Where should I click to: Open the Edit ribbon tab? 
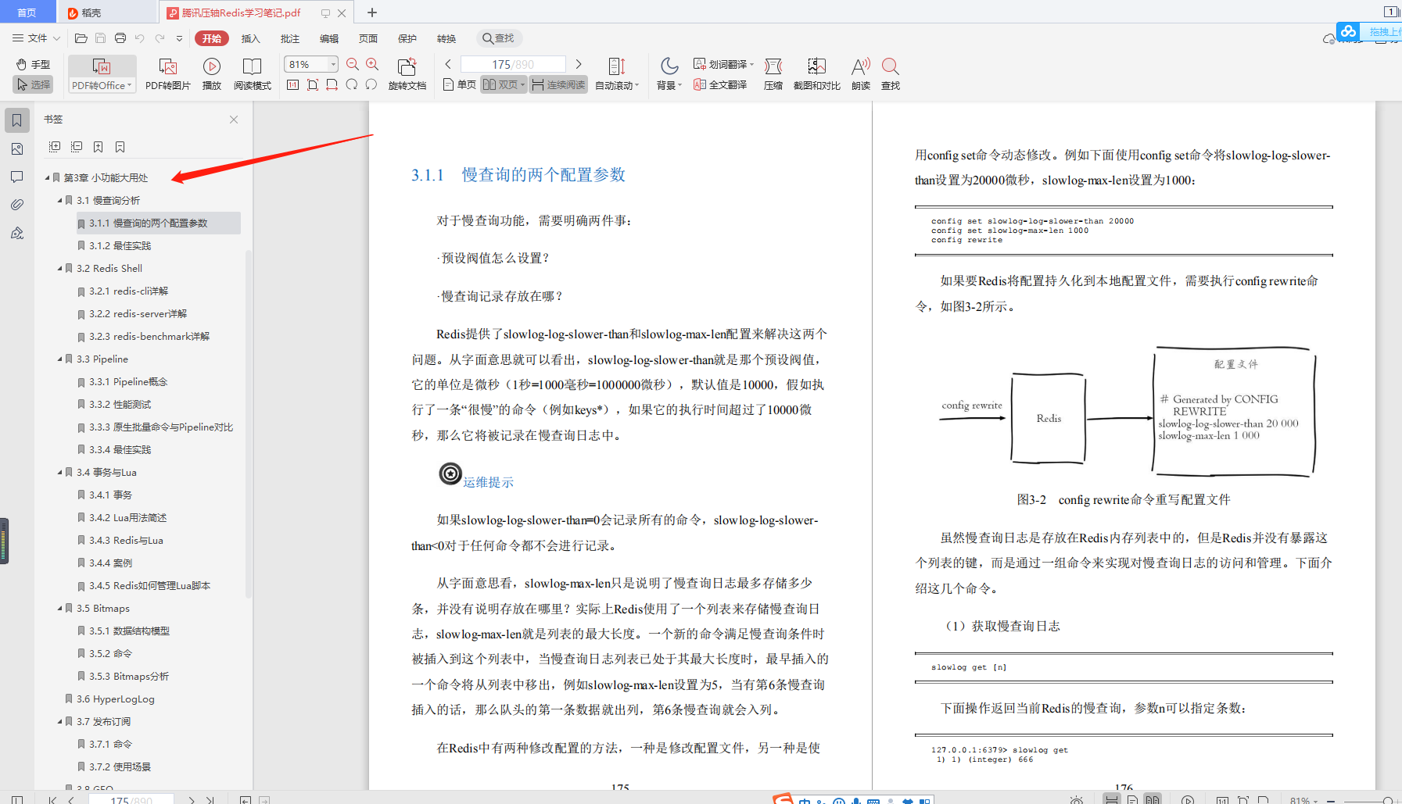tap(329, 38)
